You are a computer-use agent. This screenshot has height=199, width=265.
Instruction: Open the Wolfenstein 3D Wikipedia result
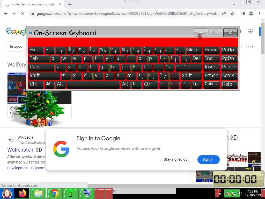[25, 150]
